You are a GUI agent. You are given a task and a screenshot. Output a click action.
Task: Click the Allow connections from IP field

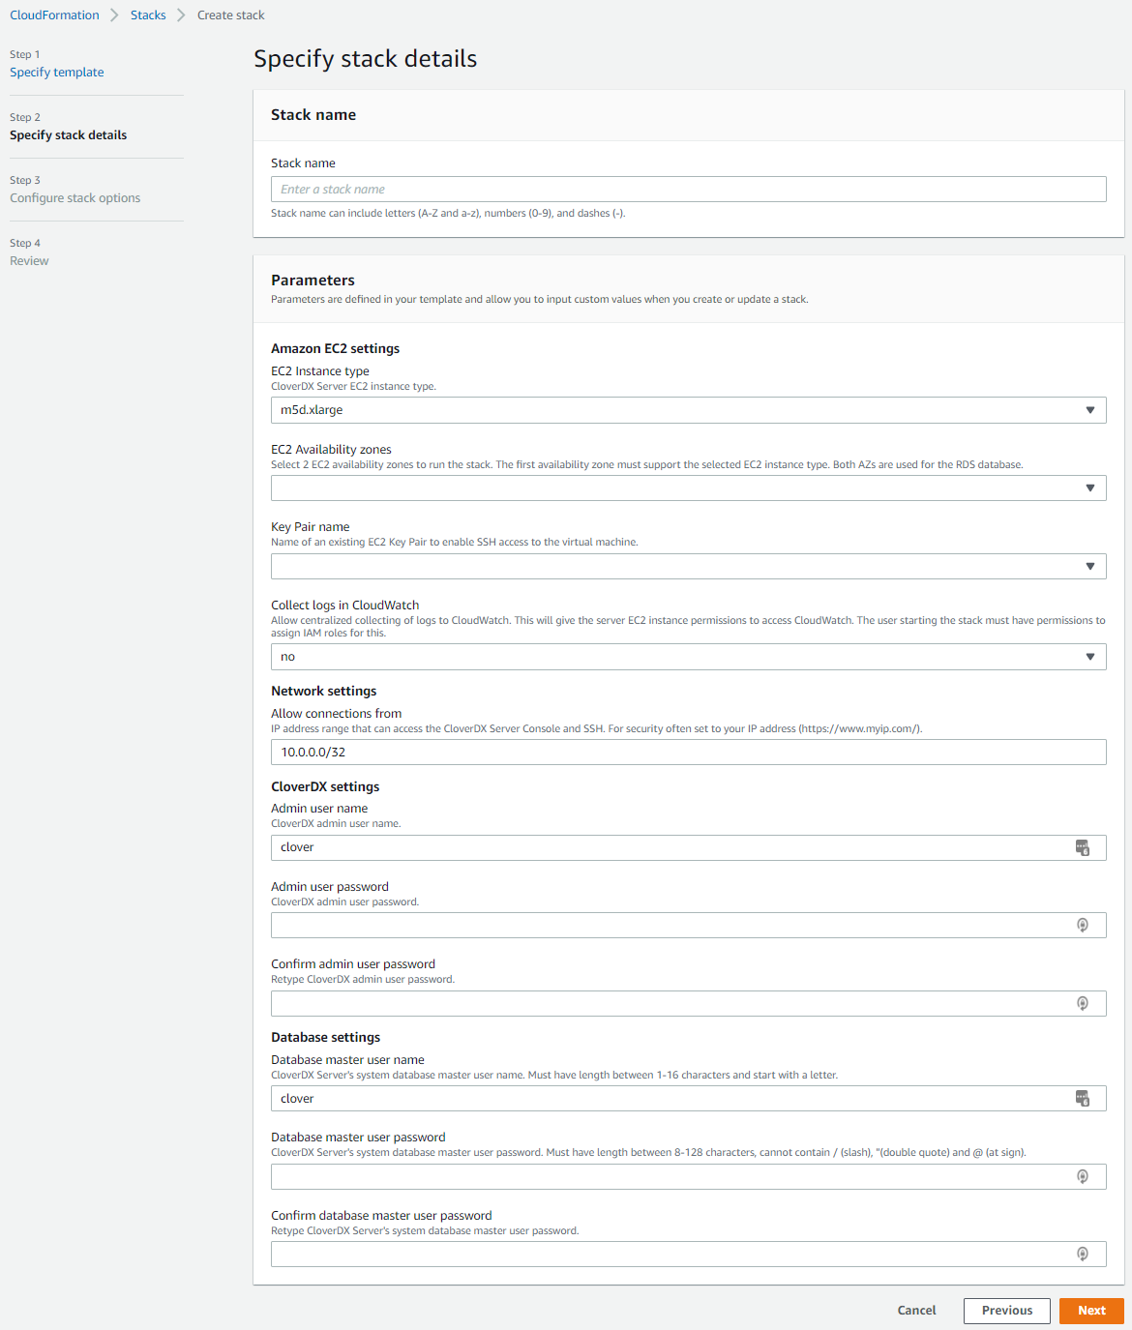[x=689, y=752]
